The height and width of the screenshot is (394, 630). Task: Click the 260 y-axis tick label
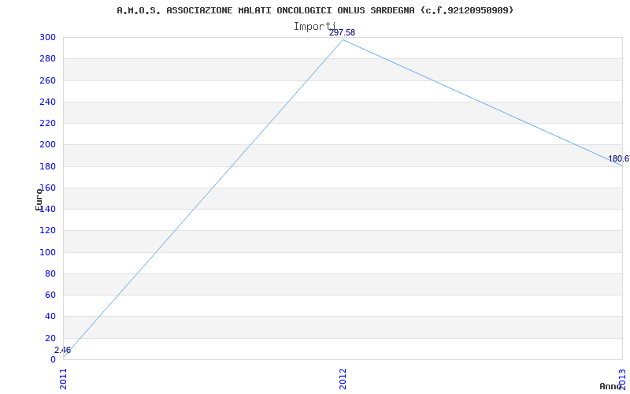coord(47,80)
